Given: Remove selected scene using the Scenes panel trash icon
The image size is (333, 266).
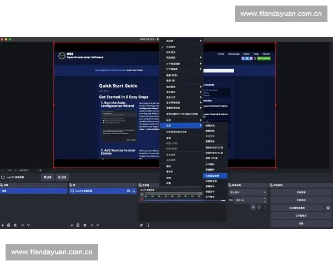Looking at the screenshot, I should pos(9,225).
